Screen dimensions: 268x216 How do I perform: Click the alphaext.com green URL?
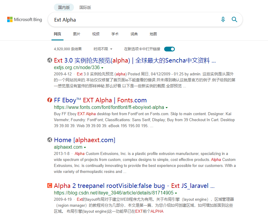click(68, 147)
